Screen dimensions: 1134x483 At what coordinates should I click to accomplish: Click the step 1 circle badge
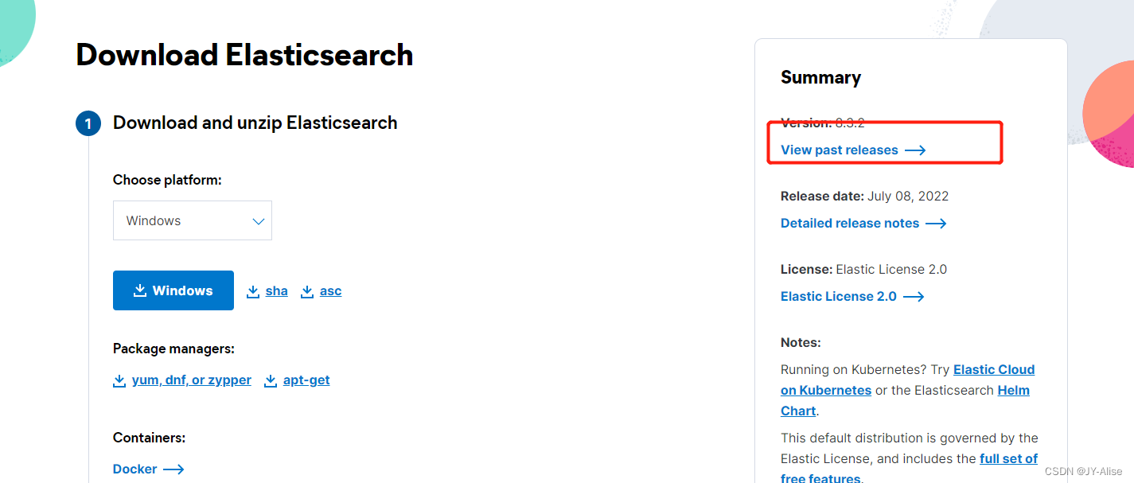(x=88, y=123)
